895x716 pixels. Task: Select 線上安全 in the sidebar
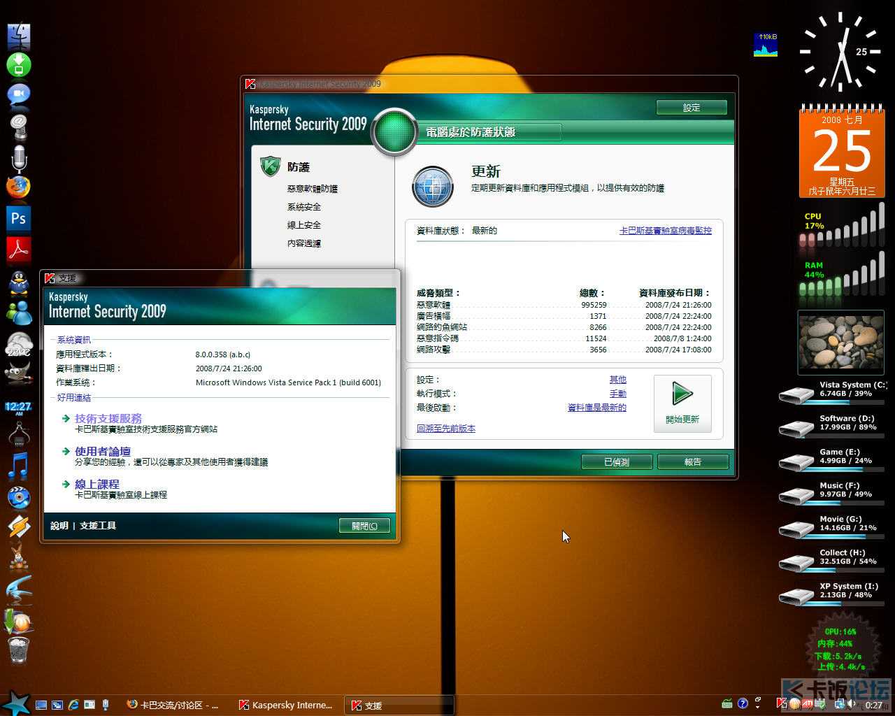(x=304, y=225)
